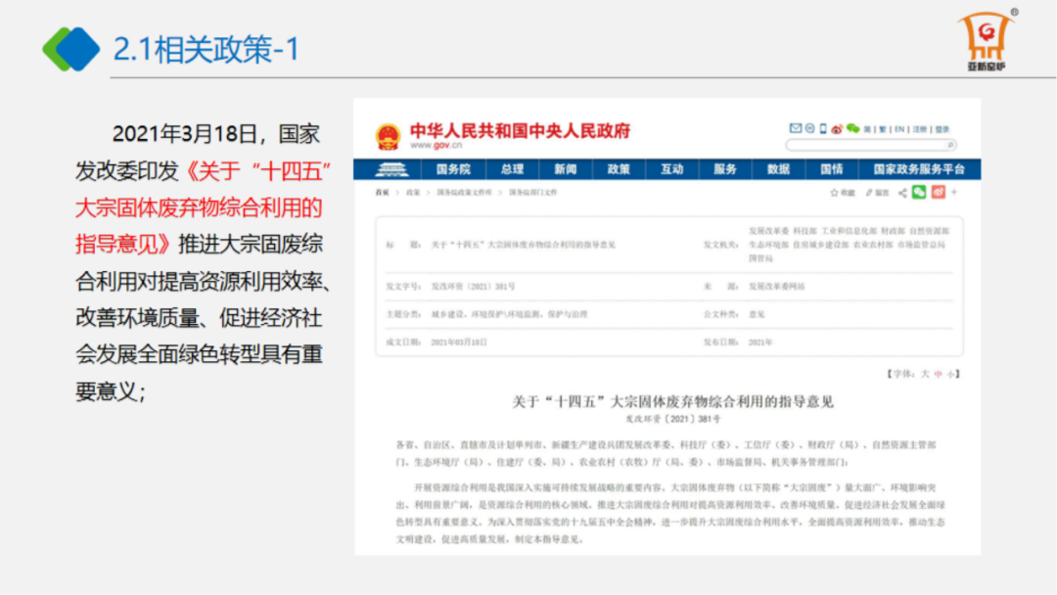This screenshot has height=595, width=1057.
Task: Select small font size 小
Action: tap(949, 374)
